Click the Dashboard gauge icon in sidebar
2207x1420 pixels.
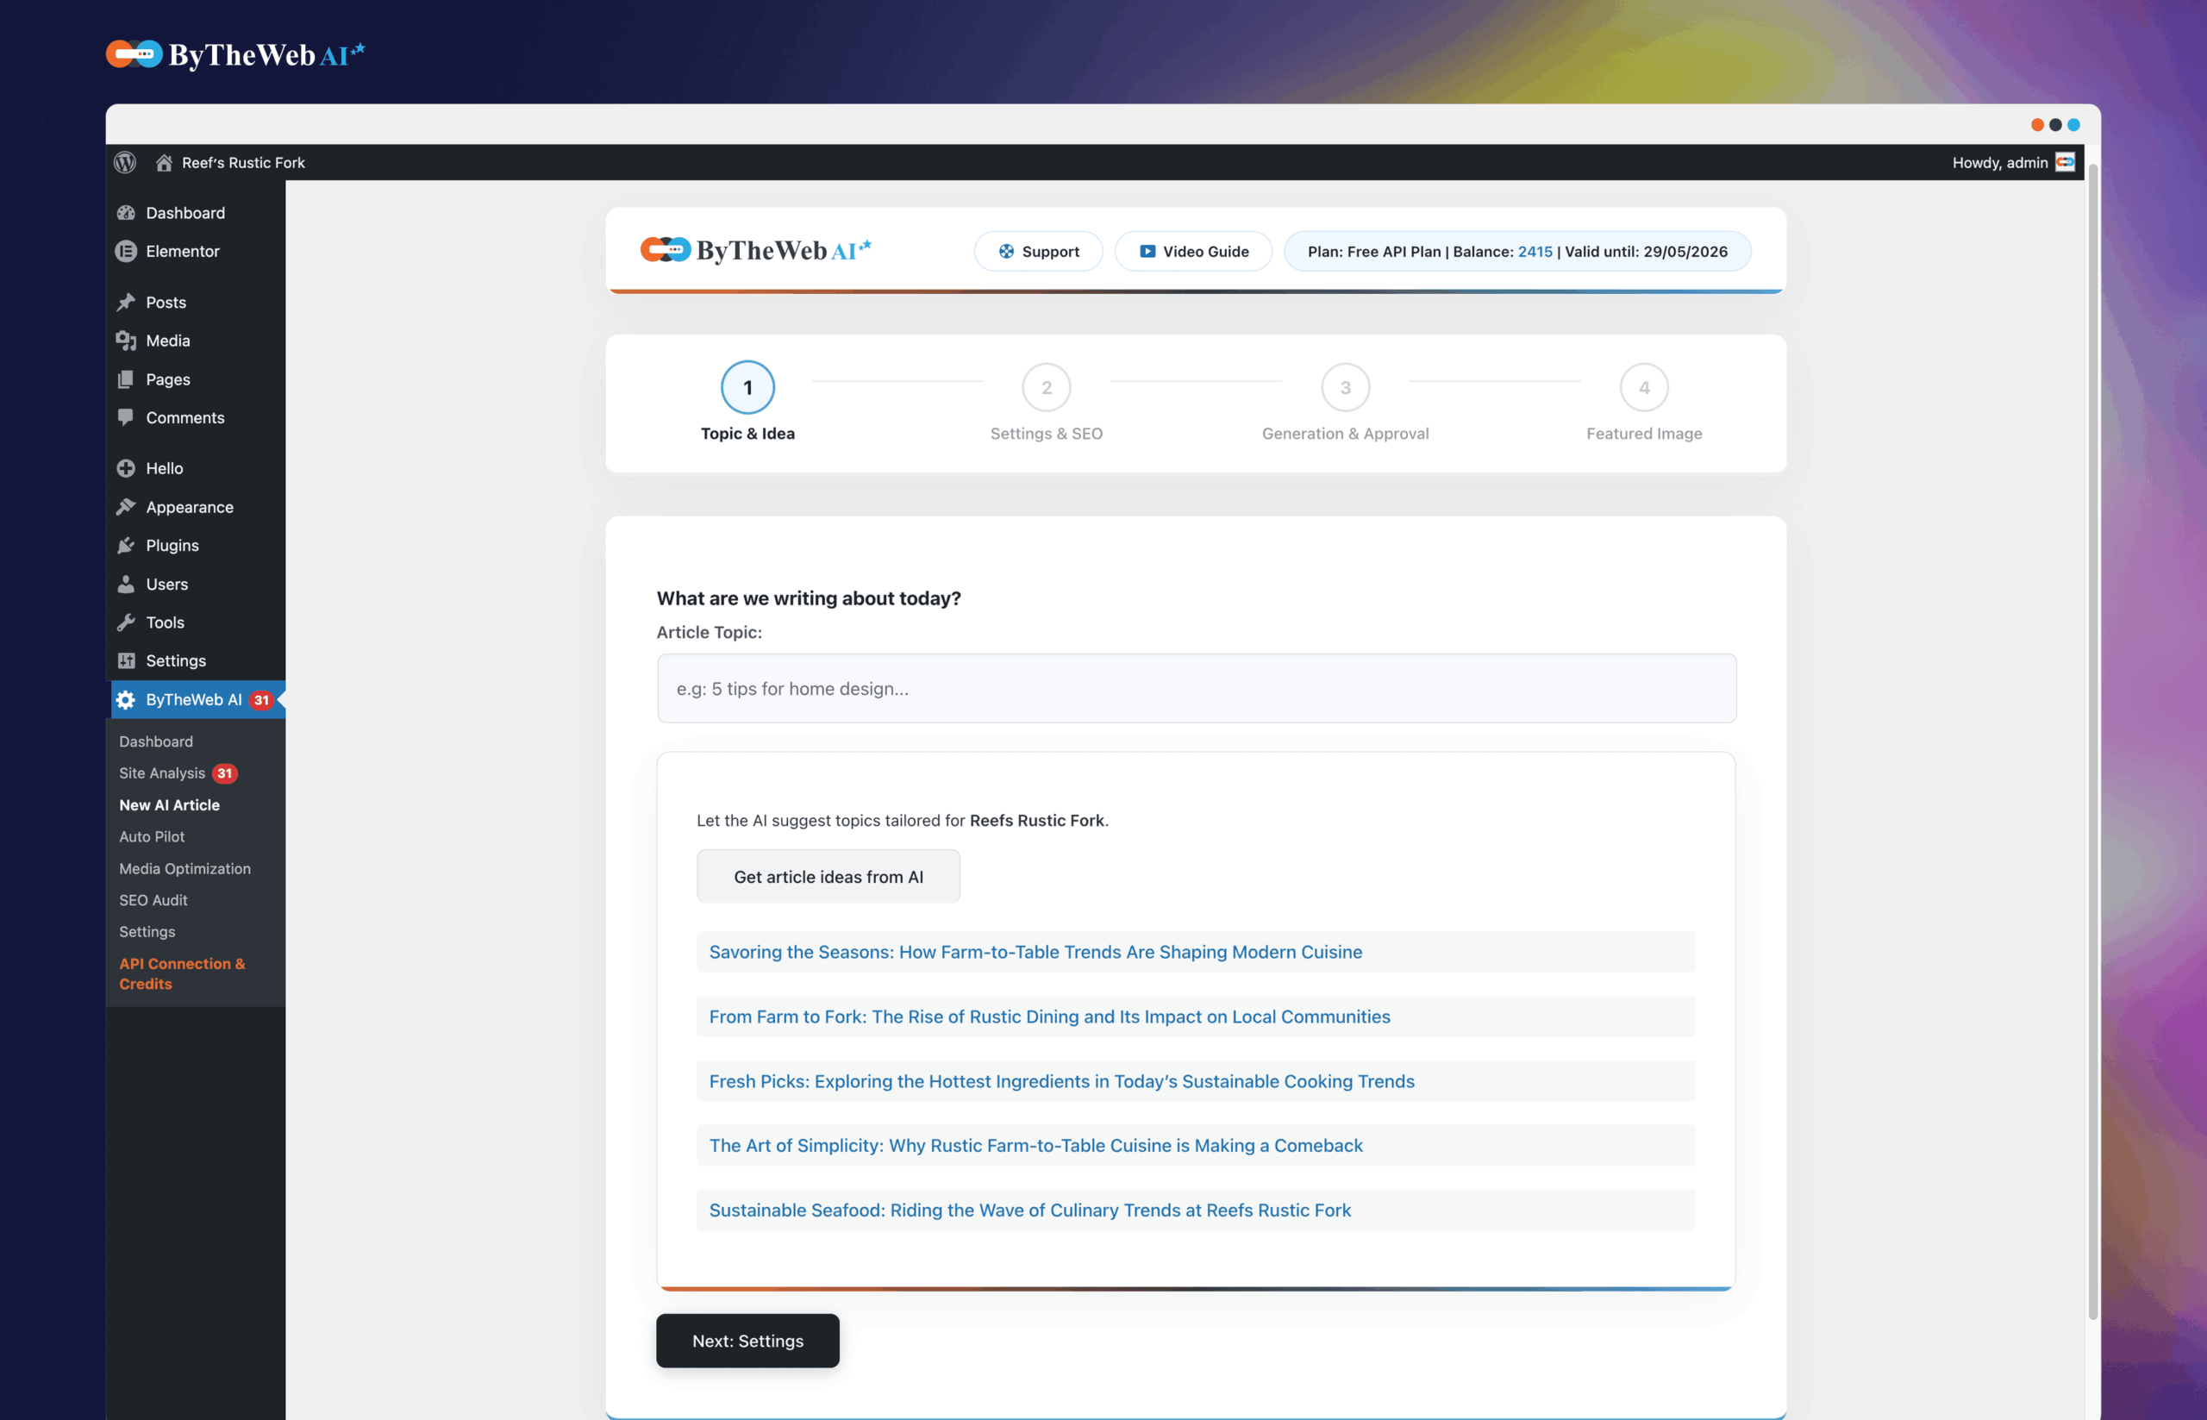pyautogui.click(x=126, y=213)
